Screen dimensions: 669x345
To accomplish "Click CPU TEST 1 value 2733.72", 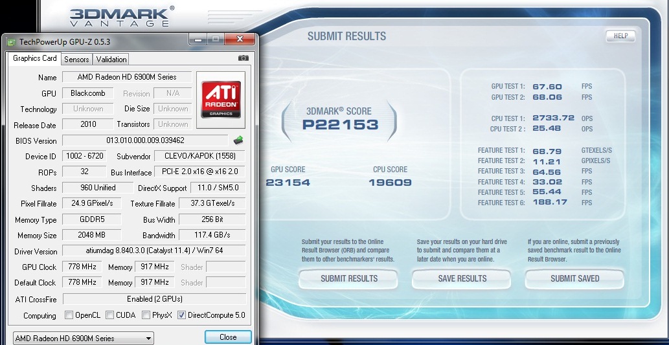I will [x=553, y=118].
